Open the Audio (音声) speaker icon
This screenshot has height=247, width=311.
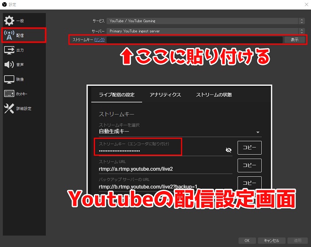(x=9, y=64)
